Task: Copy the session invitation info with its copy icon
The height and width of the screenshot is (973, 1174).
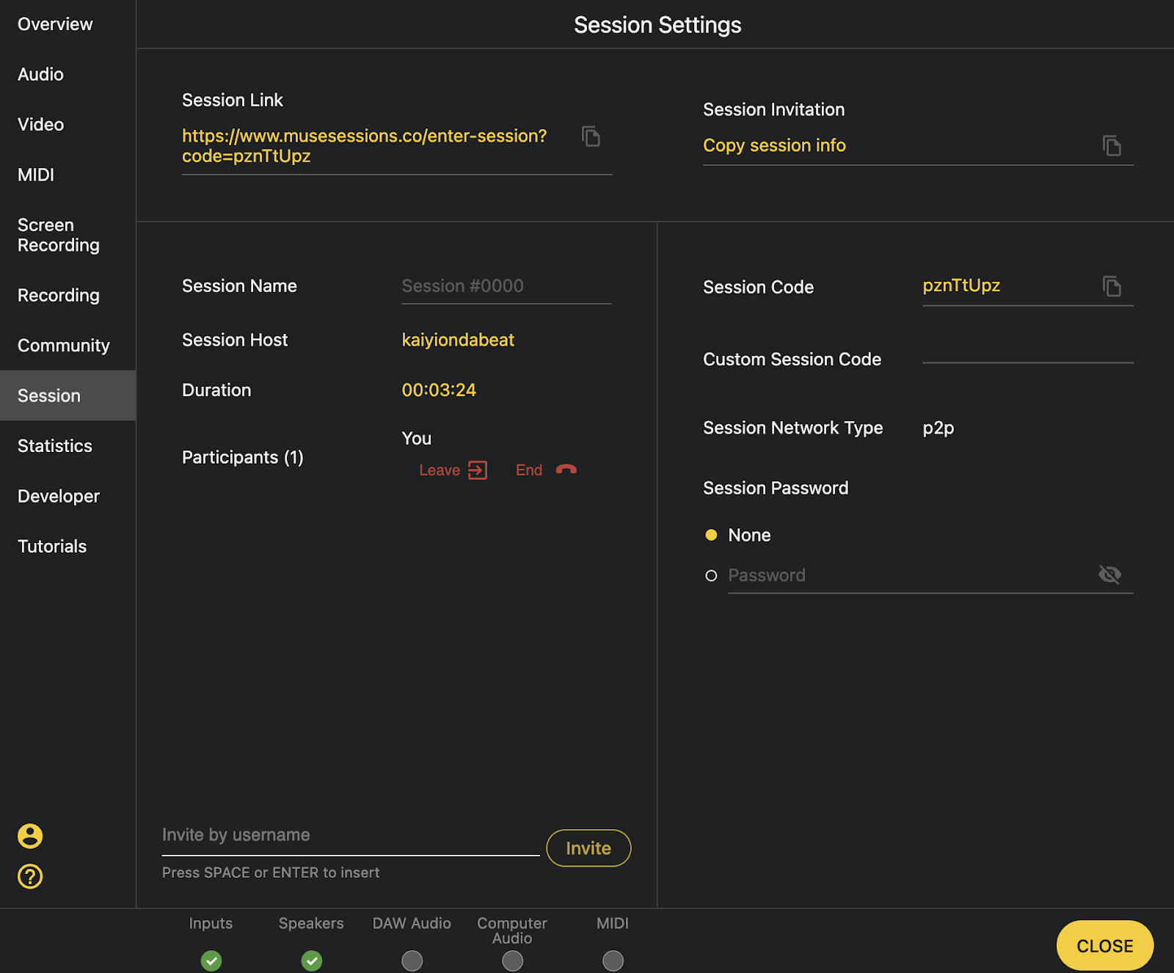Action: [x=1112, y=145]
